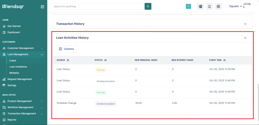The width and height of the screenshot is (259, 125).
Task: Sort by the EVENT TIME sort icon
Action: pyautogui.click(x=224, y=60)
